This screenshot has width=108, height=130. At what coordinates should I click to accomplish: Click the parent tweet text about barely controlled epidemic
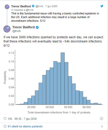click(x=55, y=17)
